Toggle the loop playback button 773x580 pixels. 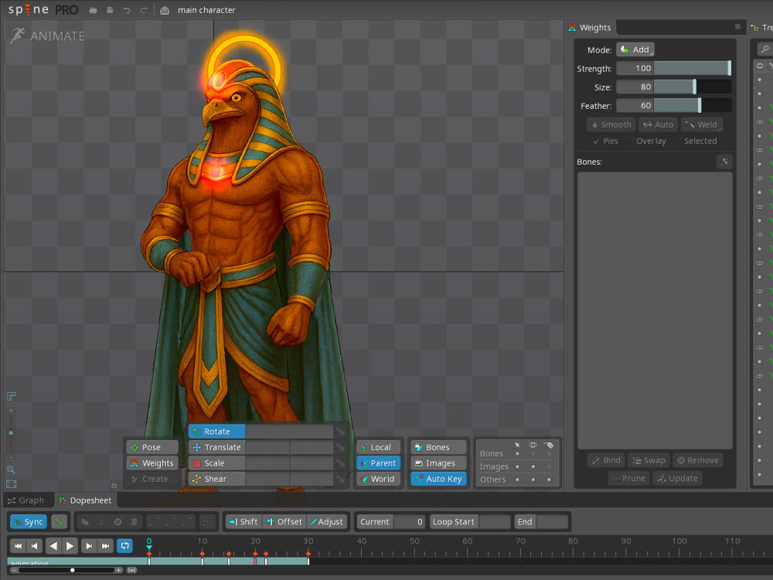click(124, 545)
